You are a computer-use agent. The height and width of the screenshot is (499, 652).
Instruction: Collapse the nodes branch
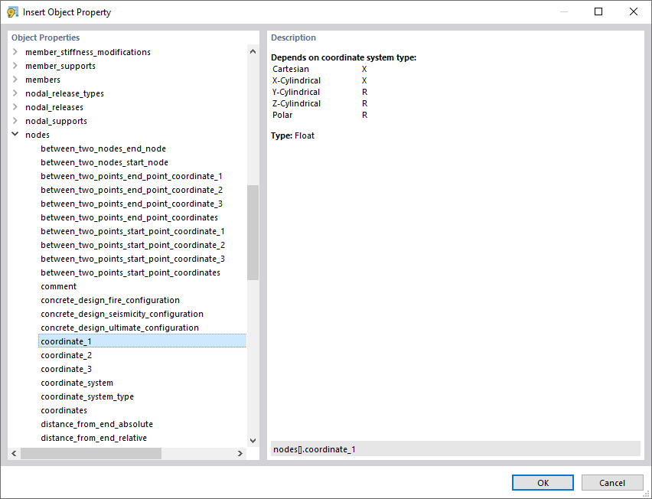tap(15, 134)
